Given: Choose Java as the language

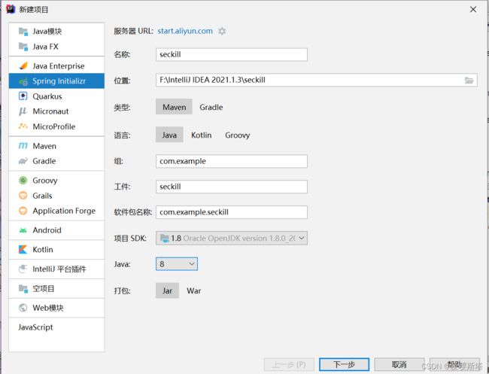Looking at the screenshot, I should (169, 135).
